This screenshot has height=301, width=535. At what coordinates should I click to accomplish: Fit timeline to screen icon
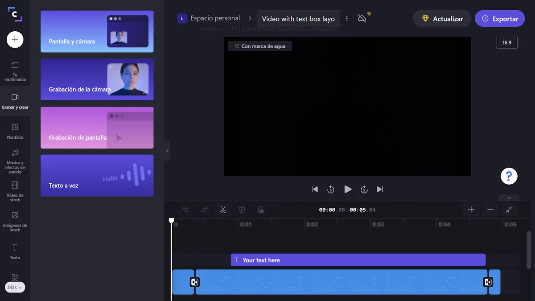pyautogui.click(x=509, y=210)
